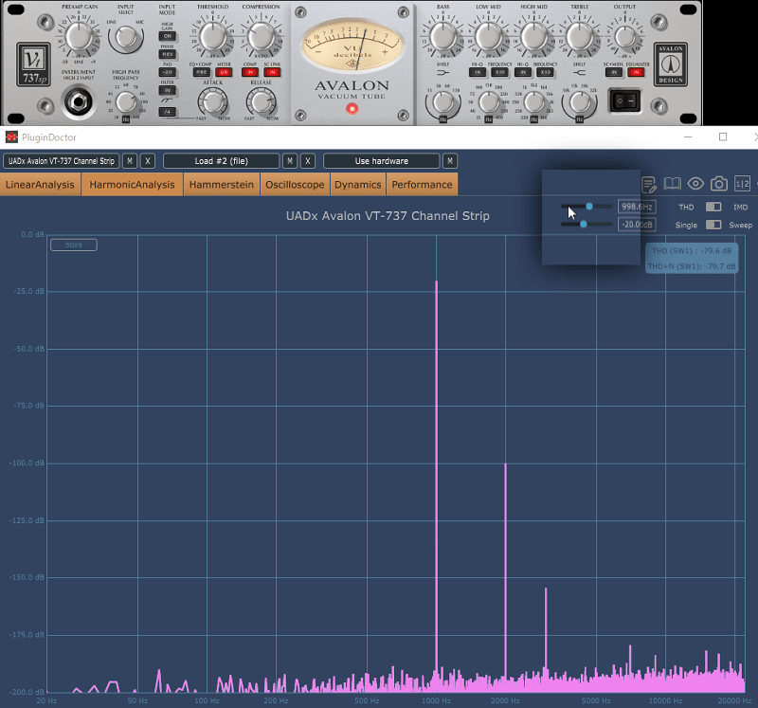
Task: Click the Attack knob
Action: pyautogui.click(x=212, y=102)
